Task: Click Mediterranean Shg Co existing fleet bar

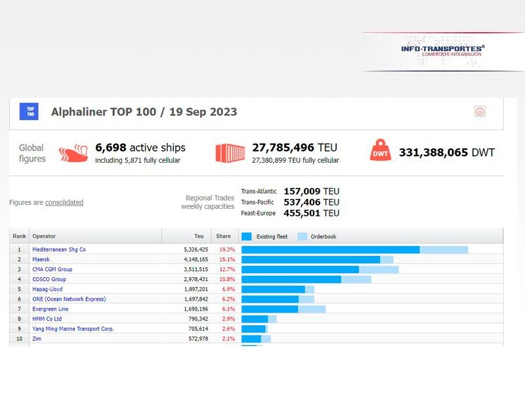Action: [x=331, y=250]
